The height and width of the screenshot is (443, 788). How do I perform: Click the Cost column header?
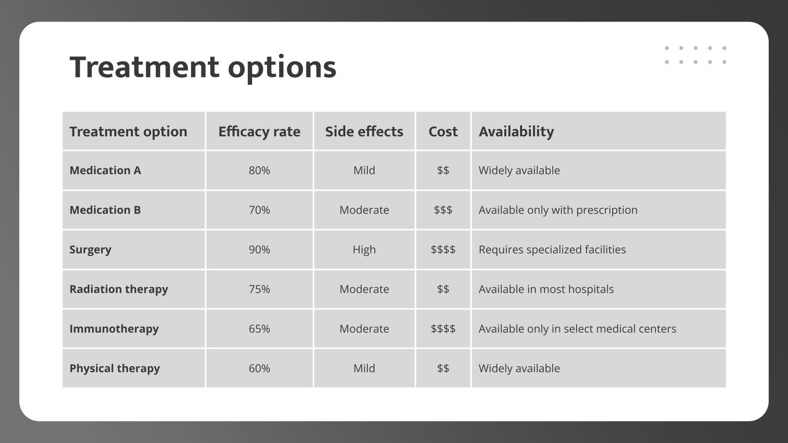click(443, 131)
